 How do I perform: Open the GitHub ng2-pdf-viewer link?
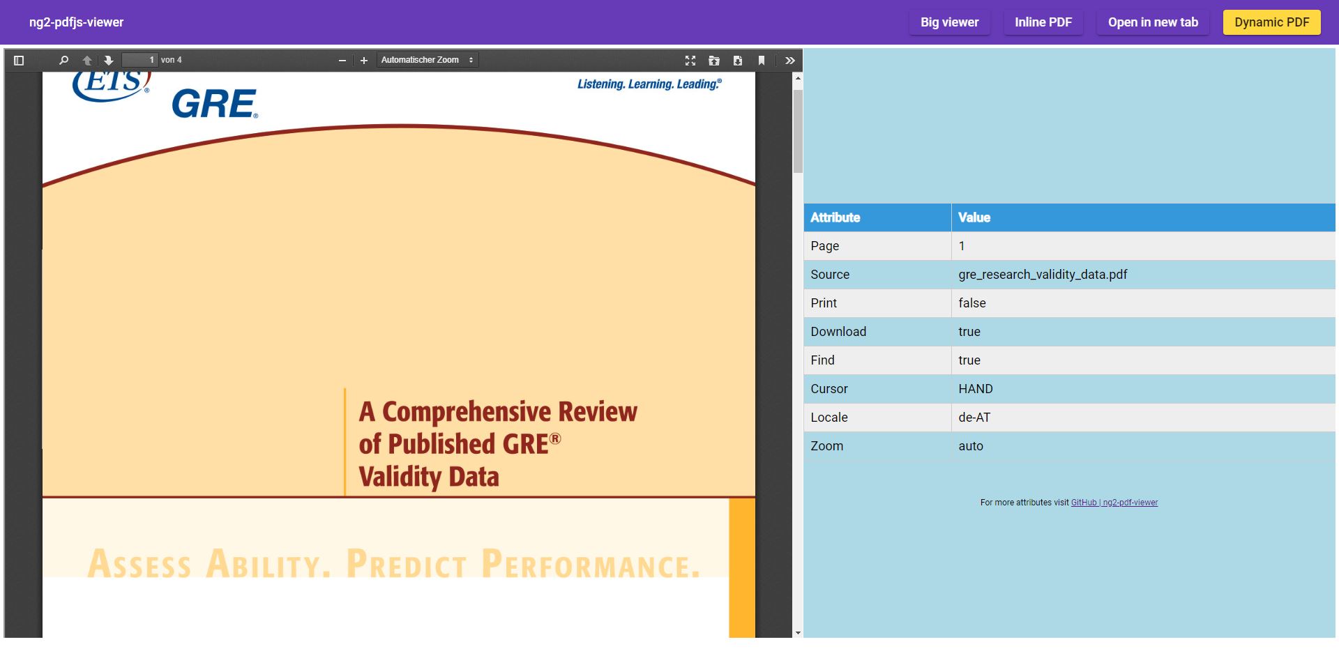coord(1114,503)
